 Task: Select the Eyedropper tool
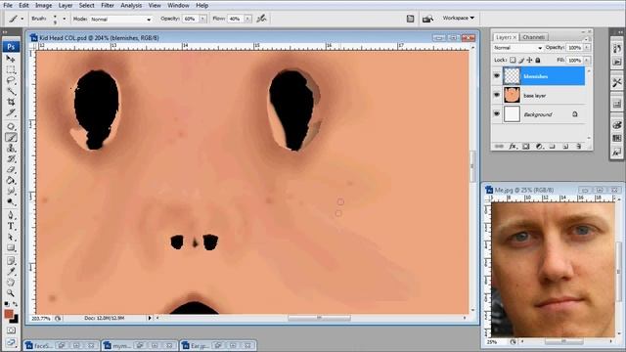point(11,272)
